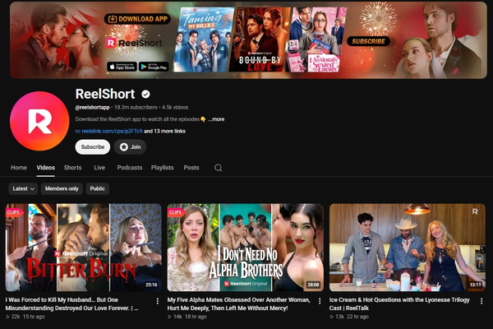Click CLIPS tag on Bitter Burn thumbnail
493x329 pixels.
tap(14, 212)
